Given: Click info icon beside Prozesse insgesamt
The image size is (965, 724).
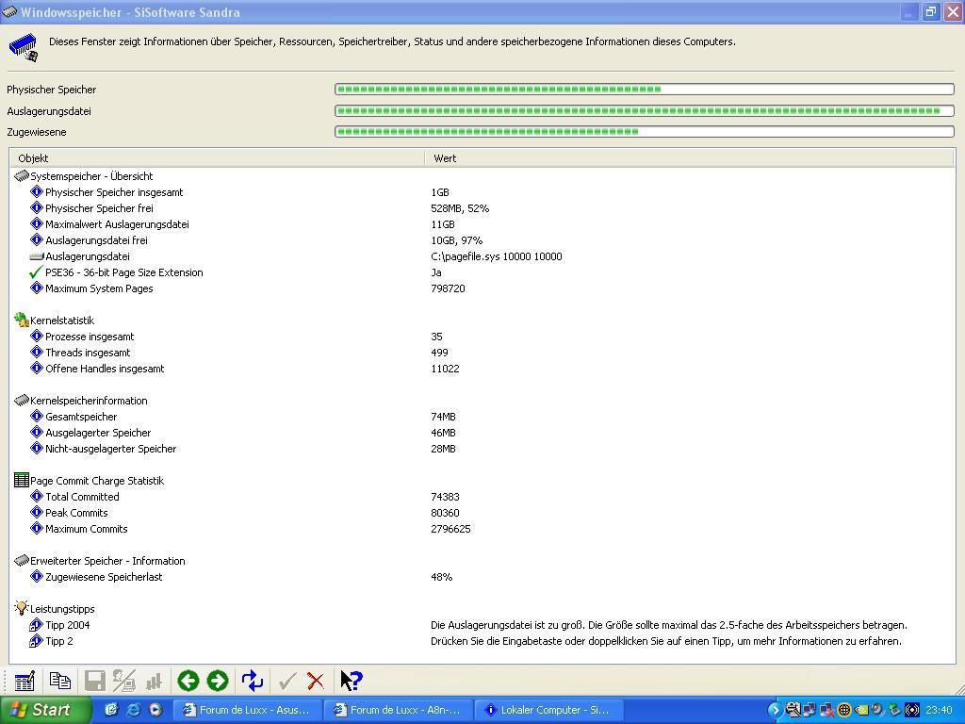Looking at the screenshot, I should coord(37,337).
